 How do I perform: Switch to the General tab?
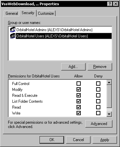(12, 13)
